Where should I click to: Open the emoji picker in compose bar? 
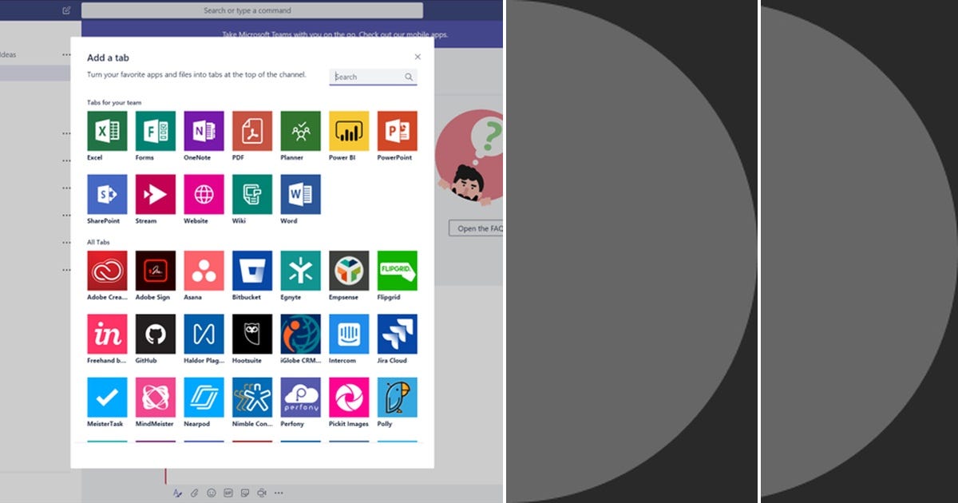(x=210, y=493)
